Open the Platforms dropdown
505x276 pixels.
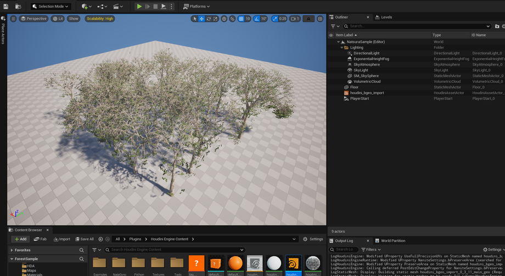coord(197,7)
